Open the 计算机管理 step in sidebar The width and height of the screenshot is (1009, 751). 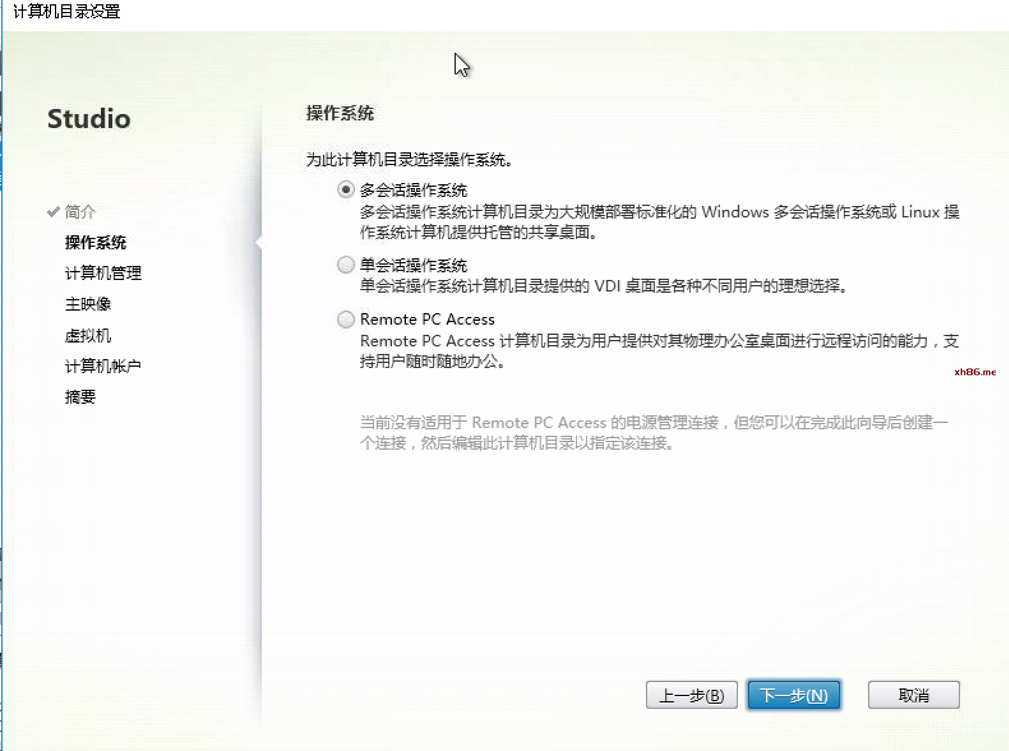pyautogui.click(x=103, y=273)
